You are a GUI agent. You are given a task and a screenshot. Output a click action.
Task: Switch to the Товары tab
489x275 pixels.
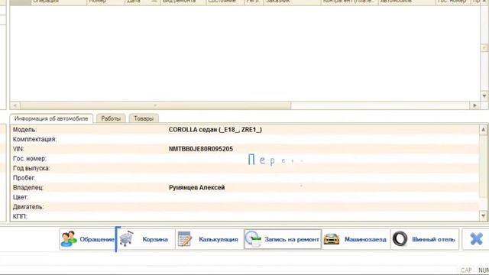tap(144, 118)
